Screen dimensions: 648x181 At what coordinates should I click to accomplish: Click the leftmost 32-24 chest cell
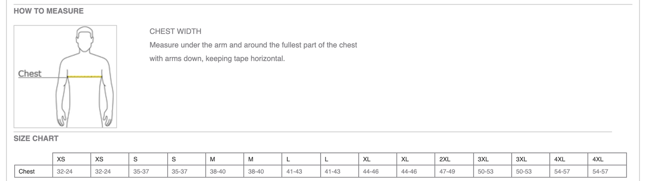(65, 171)
